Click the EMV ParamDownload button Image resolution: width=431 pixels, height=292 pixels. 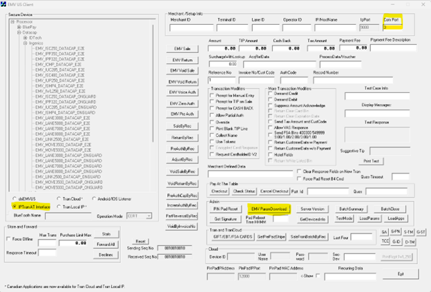[x=269, y=209]
